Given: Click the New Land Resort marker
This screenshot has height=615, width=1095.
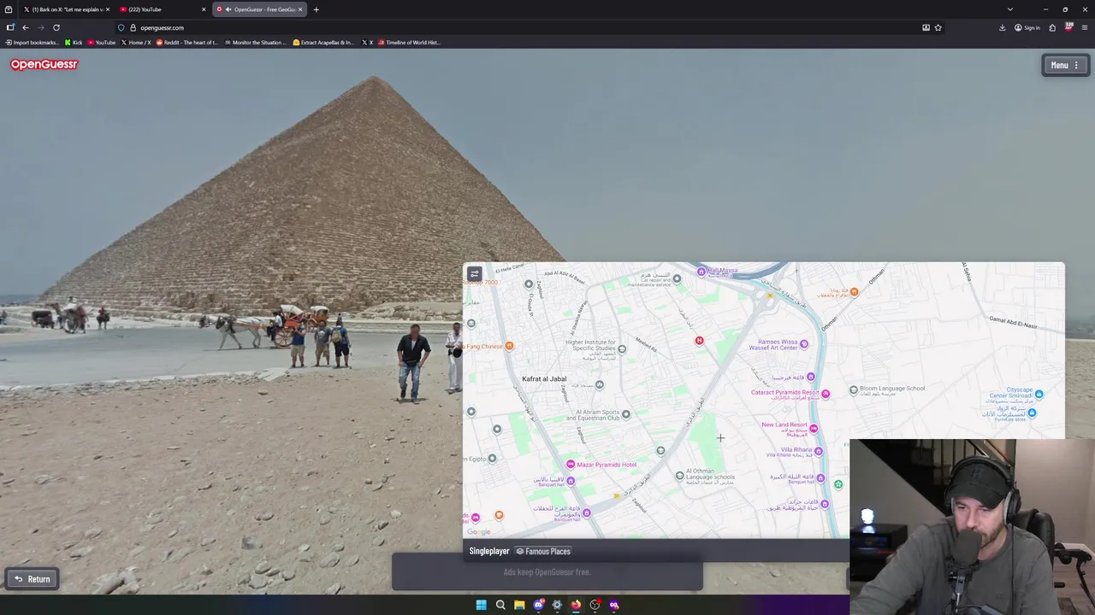Looking at the screenshot, I should (x=814, y=428).
